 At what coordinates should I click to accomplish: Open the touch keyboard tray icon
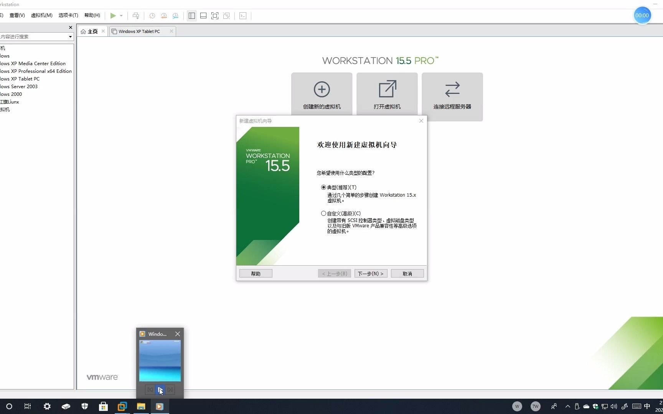pos(636,406)
